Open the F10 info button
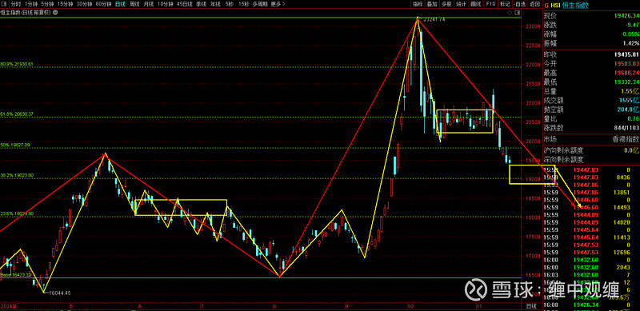Image resolution: width=640 pixels, height=311 pixels. click(x=490, y=4)
